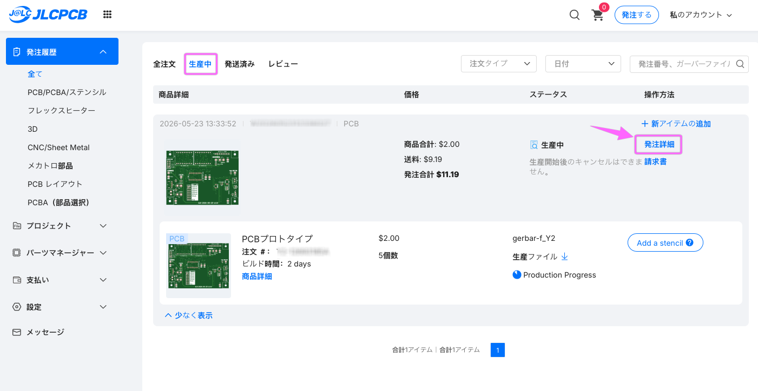
Task: Switch to the 発送済み tab
Action: click(x=240, y=64)
